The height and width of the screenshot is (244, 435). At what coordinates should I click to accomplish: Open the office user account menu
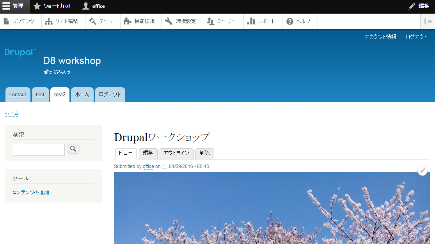click(x=94, y=6)
